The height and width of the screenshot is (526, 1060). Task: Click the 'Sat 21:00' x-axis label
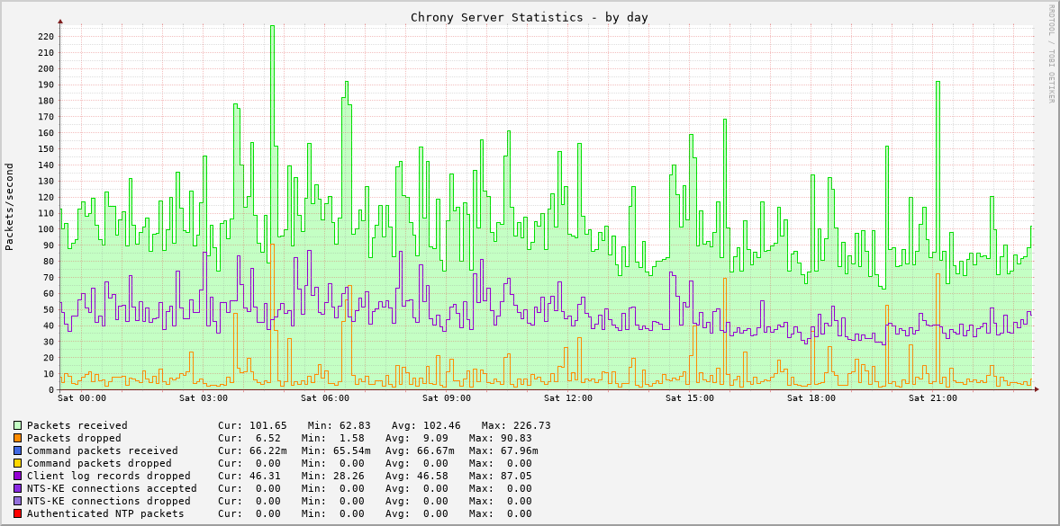933,398
